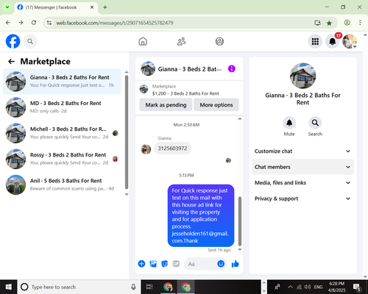Click the browser address bar URL
The image size is (368, 294).
115,23
